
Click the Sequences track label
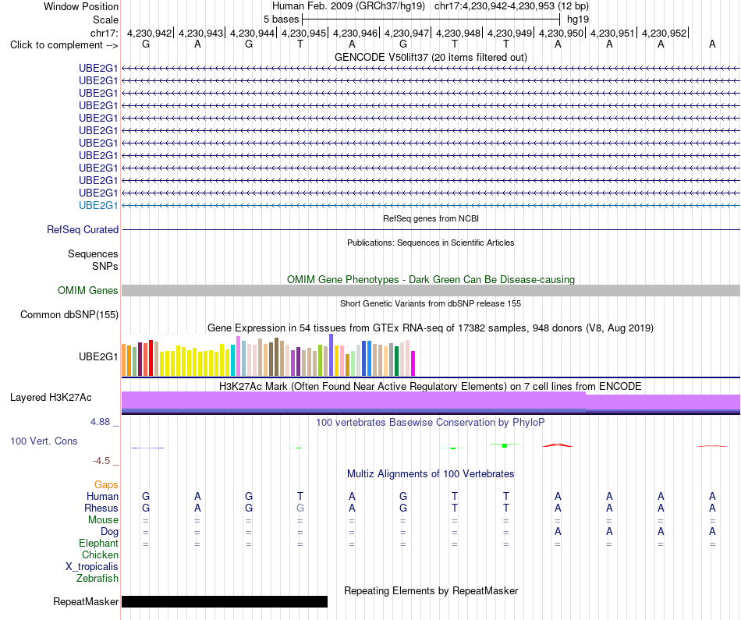[93, 253]
